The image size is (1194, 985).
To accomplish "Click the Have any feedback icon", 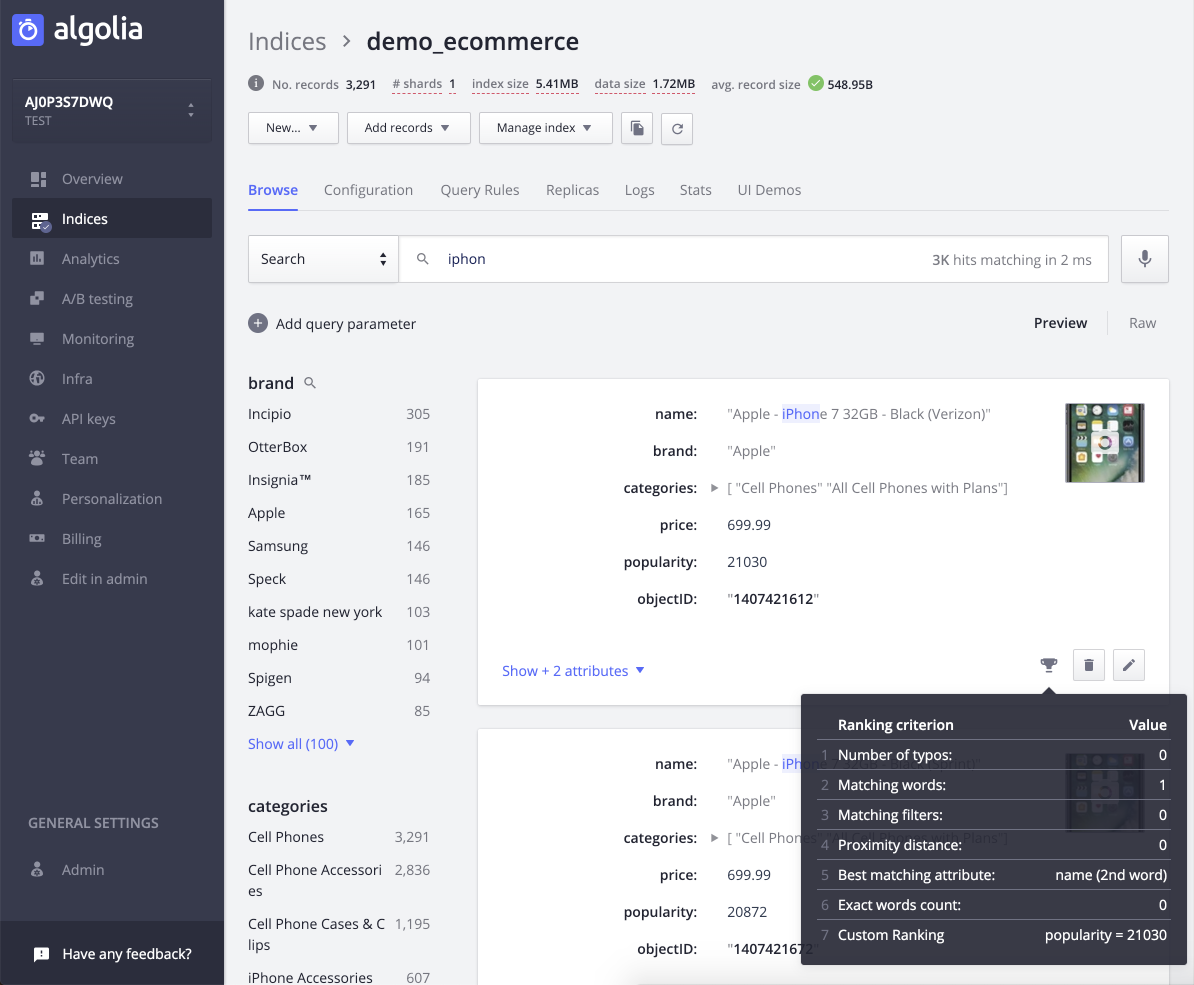I will 41,954.
